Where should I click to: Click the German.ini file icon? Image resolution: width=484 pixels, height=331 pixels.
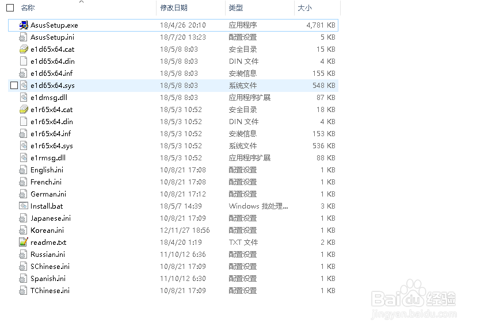(x=23, y=194)
